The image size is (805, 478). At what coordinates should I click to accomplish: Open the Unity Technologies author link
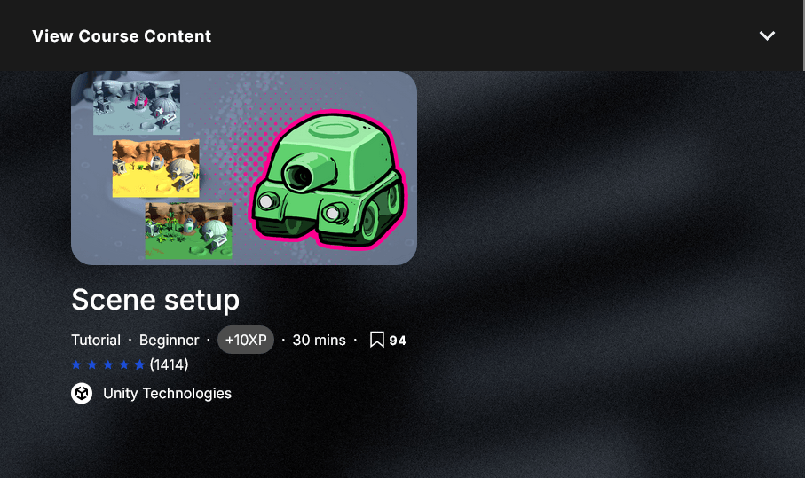tap(167, 394)
